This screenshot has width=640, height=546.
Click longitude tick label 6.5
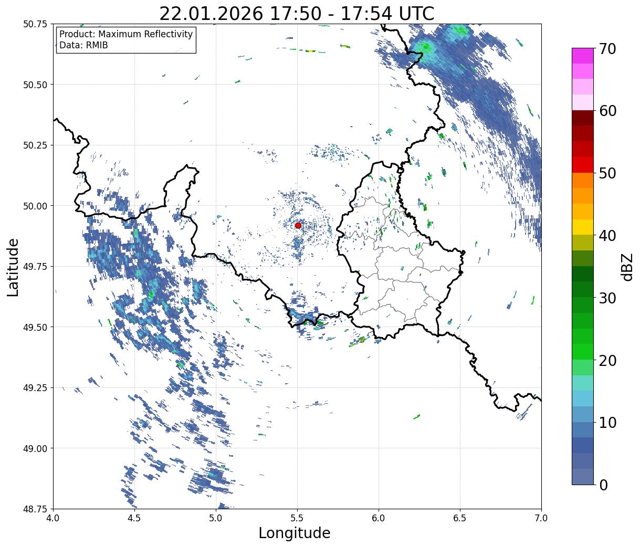460,518
